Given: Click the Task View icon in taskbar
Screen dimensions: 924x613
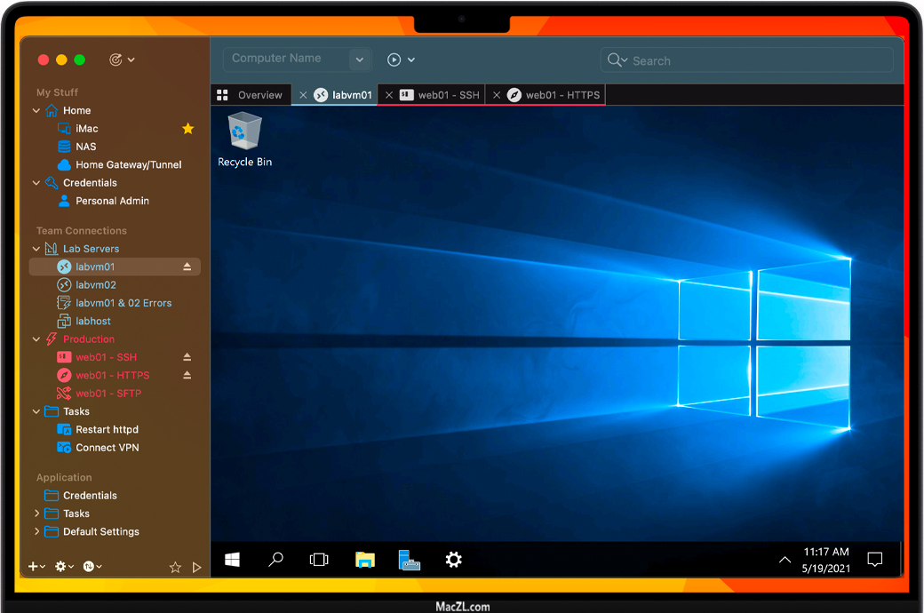Looking at the screenshot, I should pos(319,560).
